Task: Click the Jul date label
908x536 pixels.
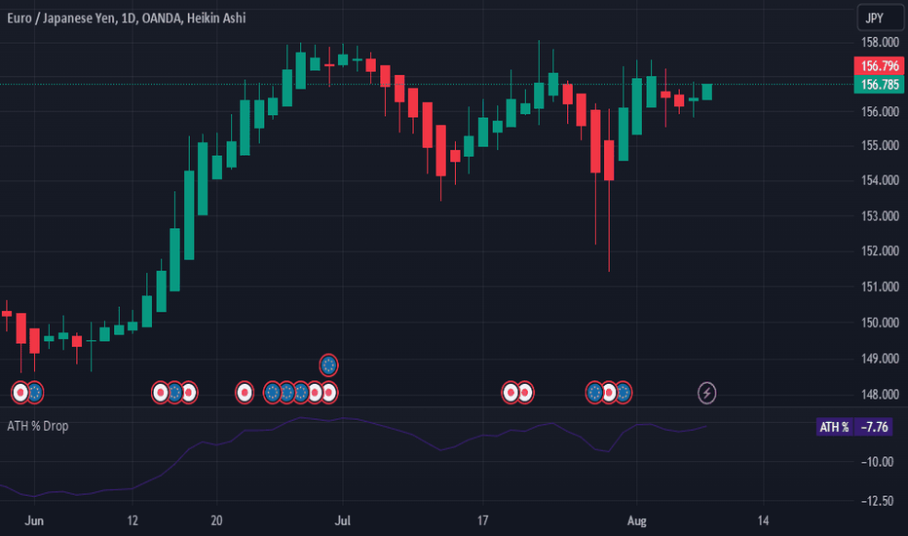Action: (x=342, y=521)
